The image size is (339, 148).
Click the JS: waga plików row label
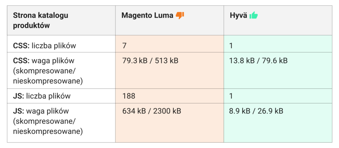[x=41, y=111]
